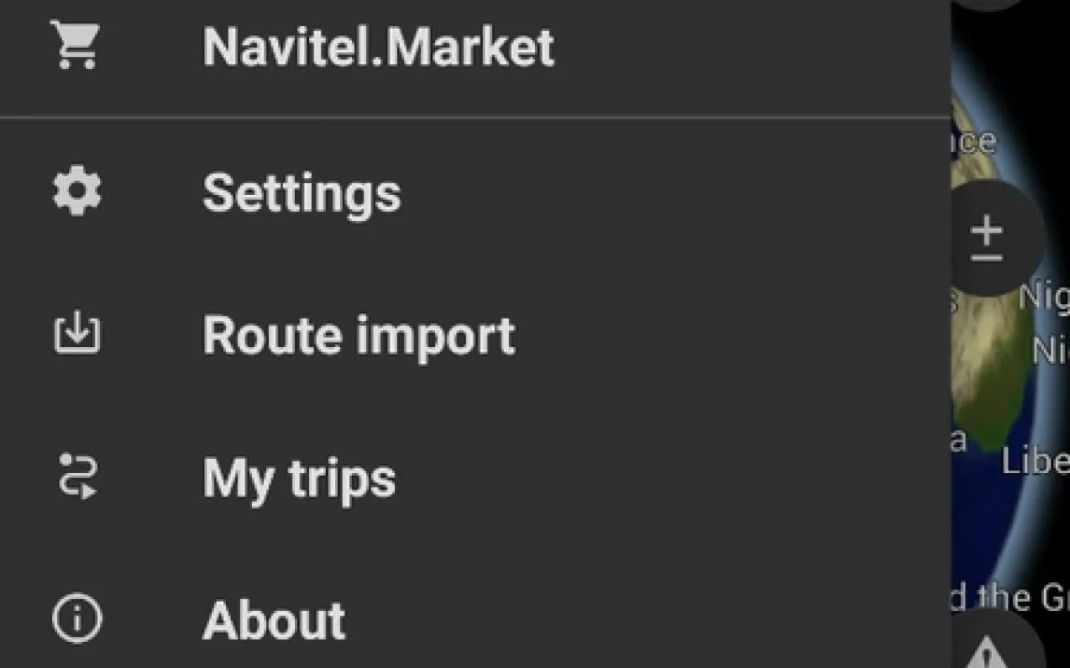This screenshot has height=668, width=1070.
Task: Open the Navitel.Market menu entry
Action: click(378, 46)
